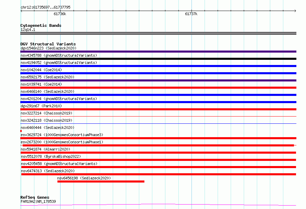
Task: Click the blue bar under nsv4194052
Action: pos(158,66)
